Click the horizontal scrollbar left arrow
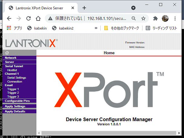Viewport: 184px width, 138px height. (x=39, y=133)
